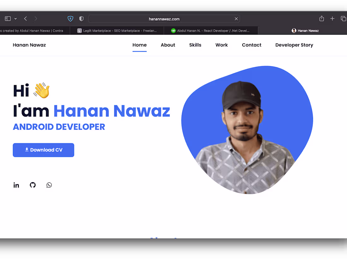Open a new tab with the plus icon

pyautogui.click(x=332, y=19)
